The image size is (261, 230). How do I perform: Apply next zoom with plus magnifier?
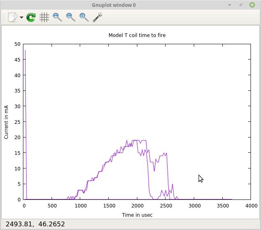pyautogui.click(x=71, y=17)
